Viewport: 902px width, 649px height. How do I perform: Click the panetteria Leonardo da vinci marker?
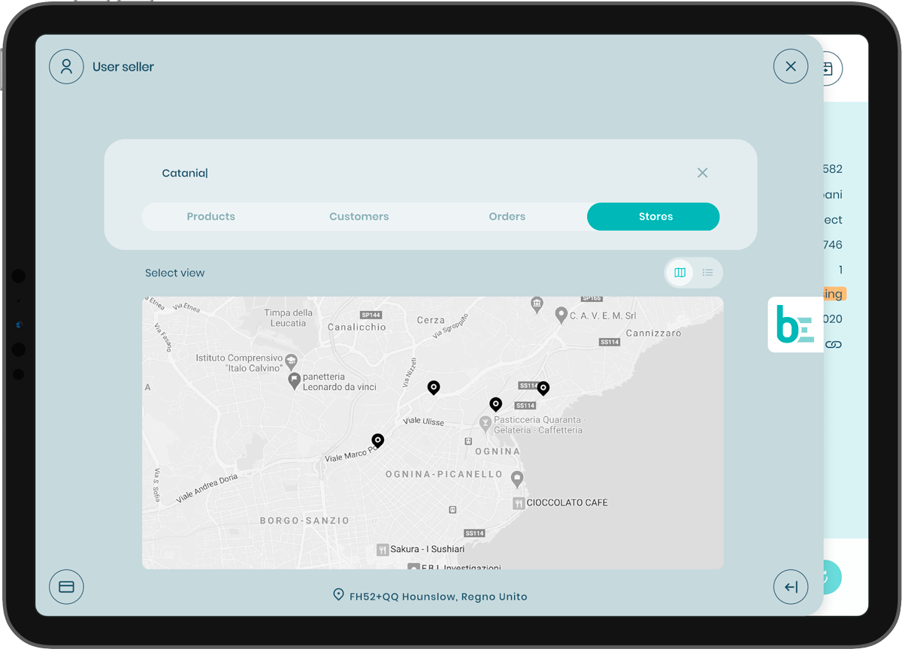pyautogui.click(x=295, y=381)
